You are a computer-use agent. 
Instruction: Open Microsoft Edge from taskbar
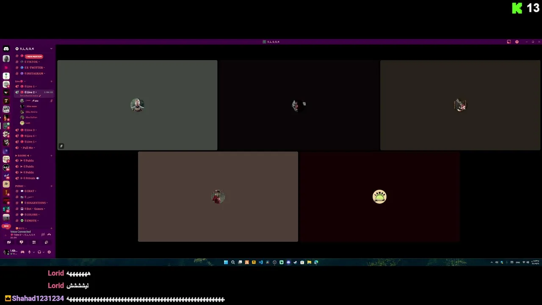(316, 262)
